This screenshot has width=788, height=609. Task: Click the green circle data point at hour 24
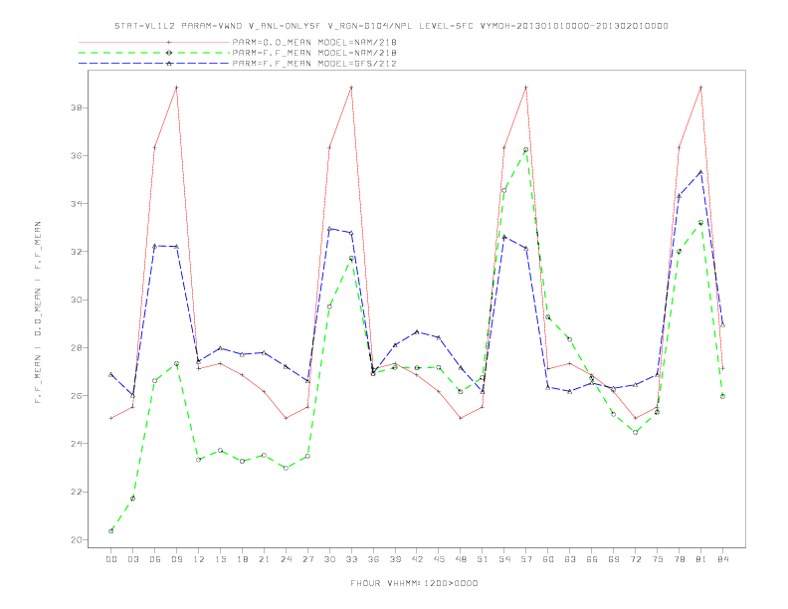coord(286,468)
